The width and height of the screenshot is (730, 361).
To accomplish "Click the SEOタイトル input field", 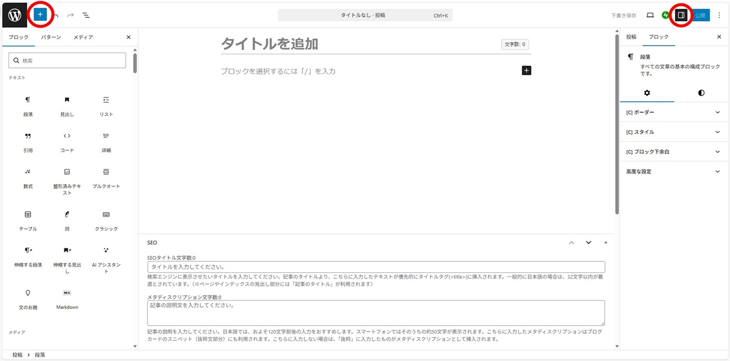I will click(x=376, y=267).
